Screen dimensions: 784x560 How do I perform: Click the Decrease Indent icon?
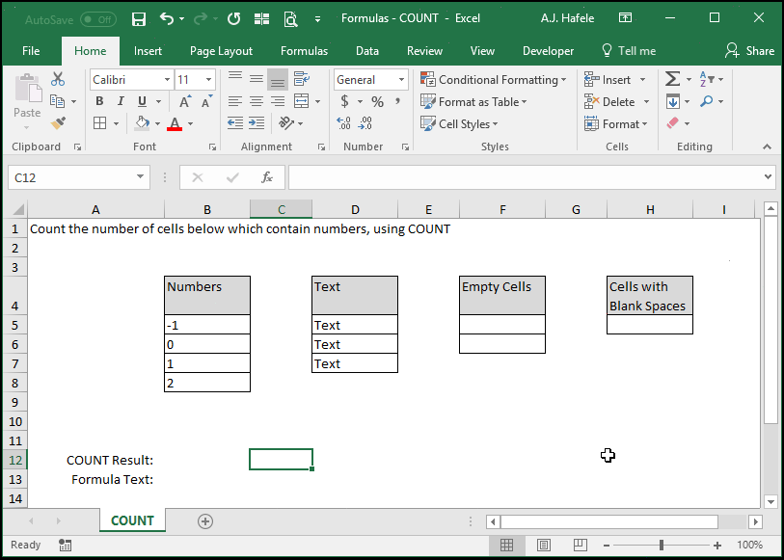[x=235, y=122]
